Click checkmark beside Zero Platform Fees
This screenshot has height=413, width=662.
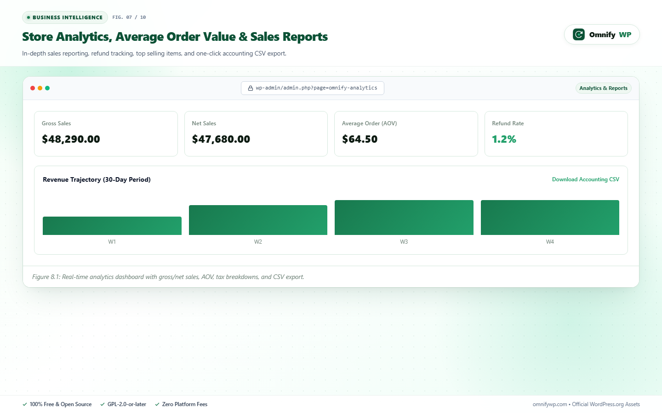tap(157, 404)
